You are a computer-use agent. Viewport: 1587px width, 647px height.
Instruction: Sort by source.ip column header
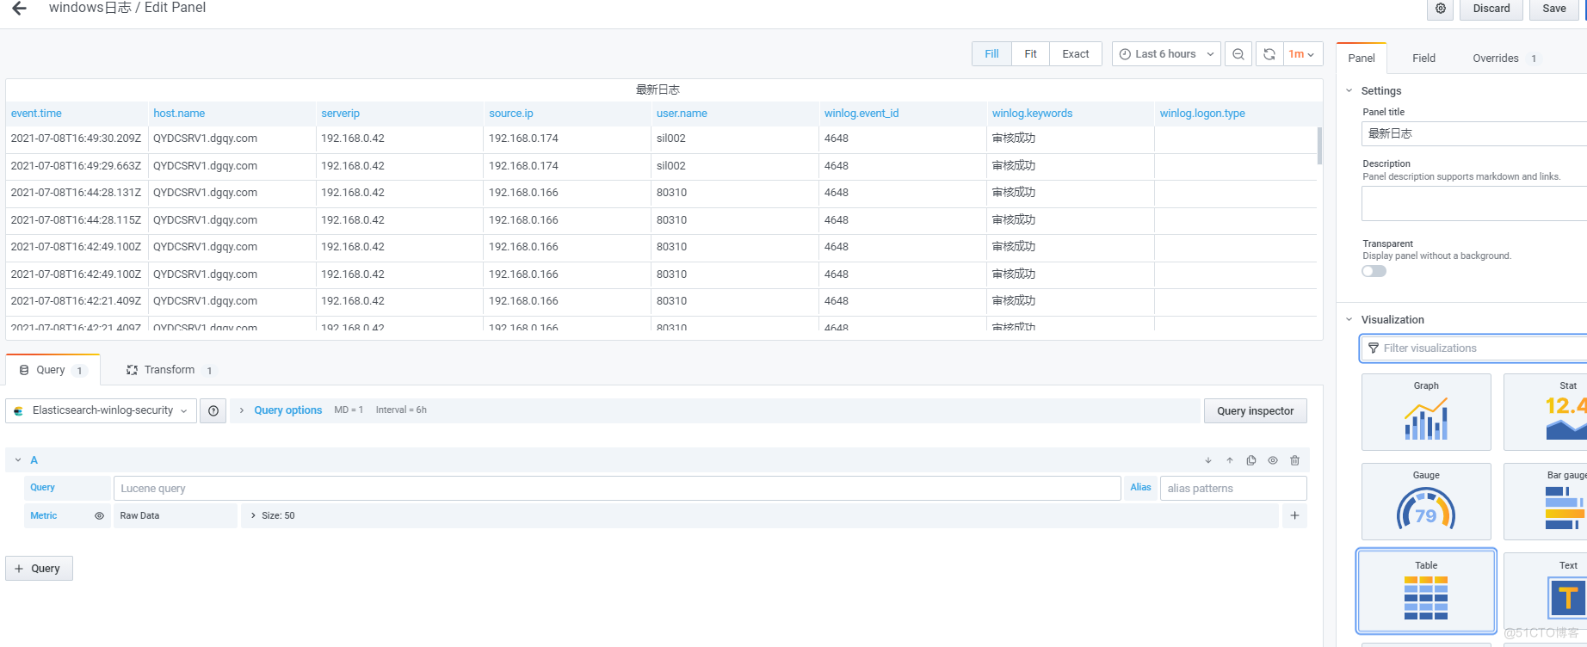click(510, 114)
